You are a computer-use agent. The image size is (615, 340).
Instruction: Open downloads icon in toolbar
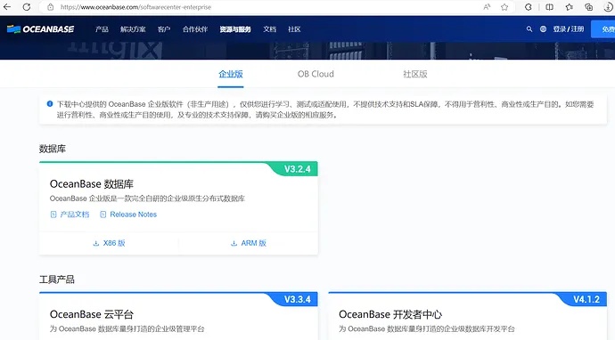(608, 6)
